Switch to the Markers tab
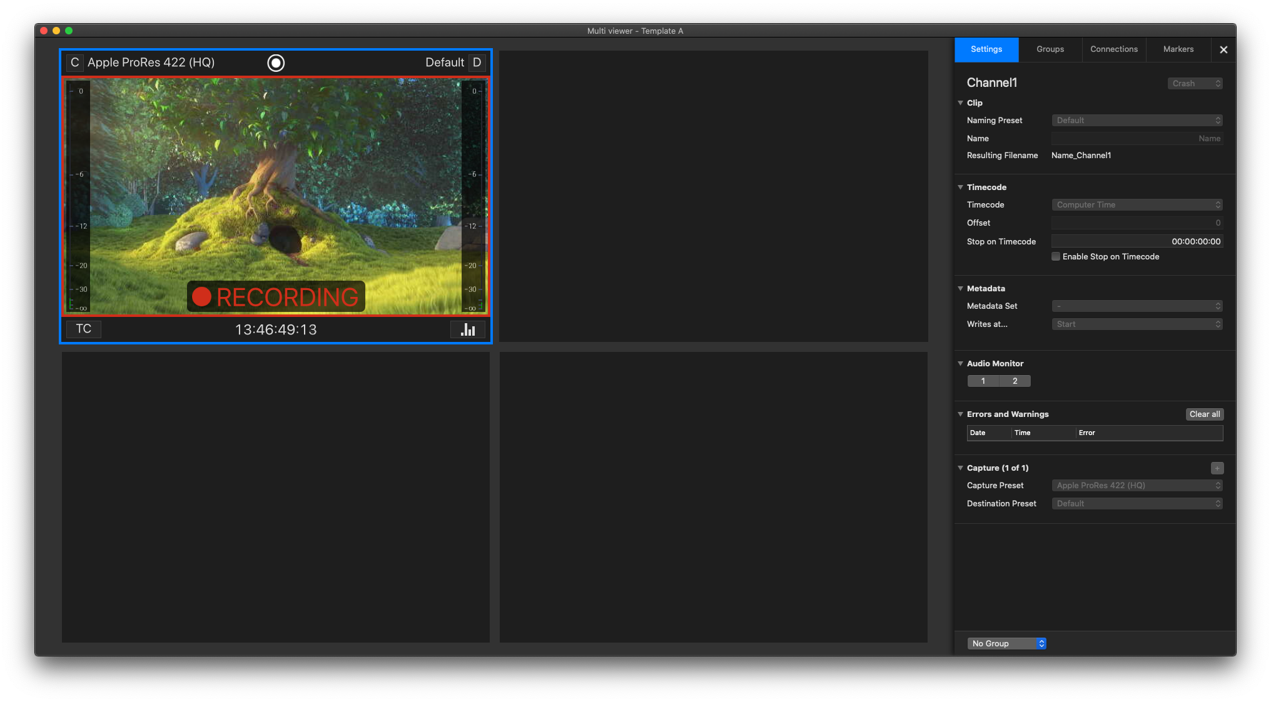The image size is (1271, 702). 1178,49
